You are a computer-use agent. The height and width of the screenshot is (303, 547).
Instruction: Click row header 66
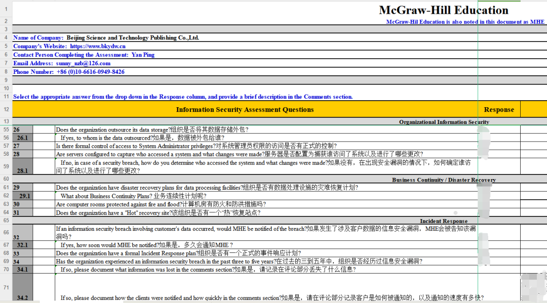click(x=6, y=233)
